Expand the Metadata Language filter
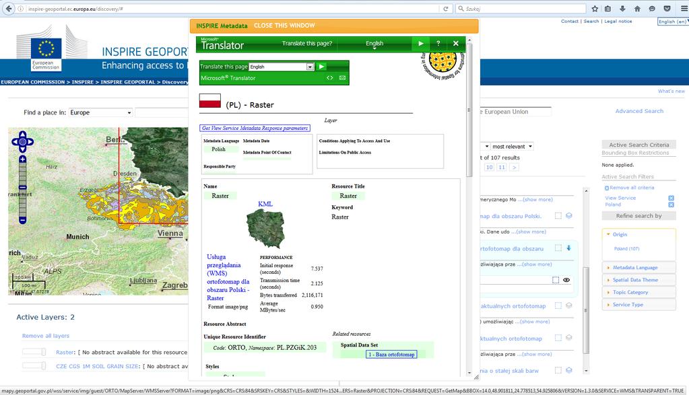689x395 pixels. (x=638, y=267)
